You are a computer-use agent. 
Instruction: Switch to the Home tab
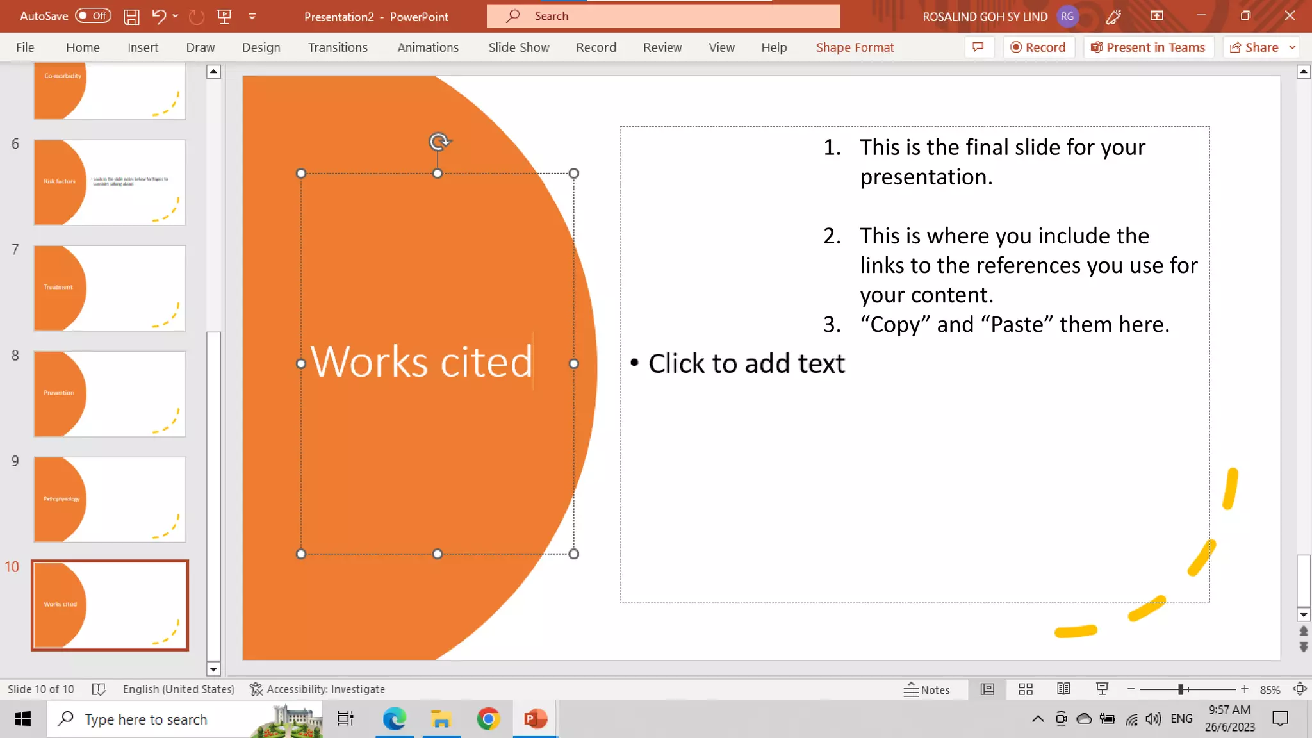[83, 47]
